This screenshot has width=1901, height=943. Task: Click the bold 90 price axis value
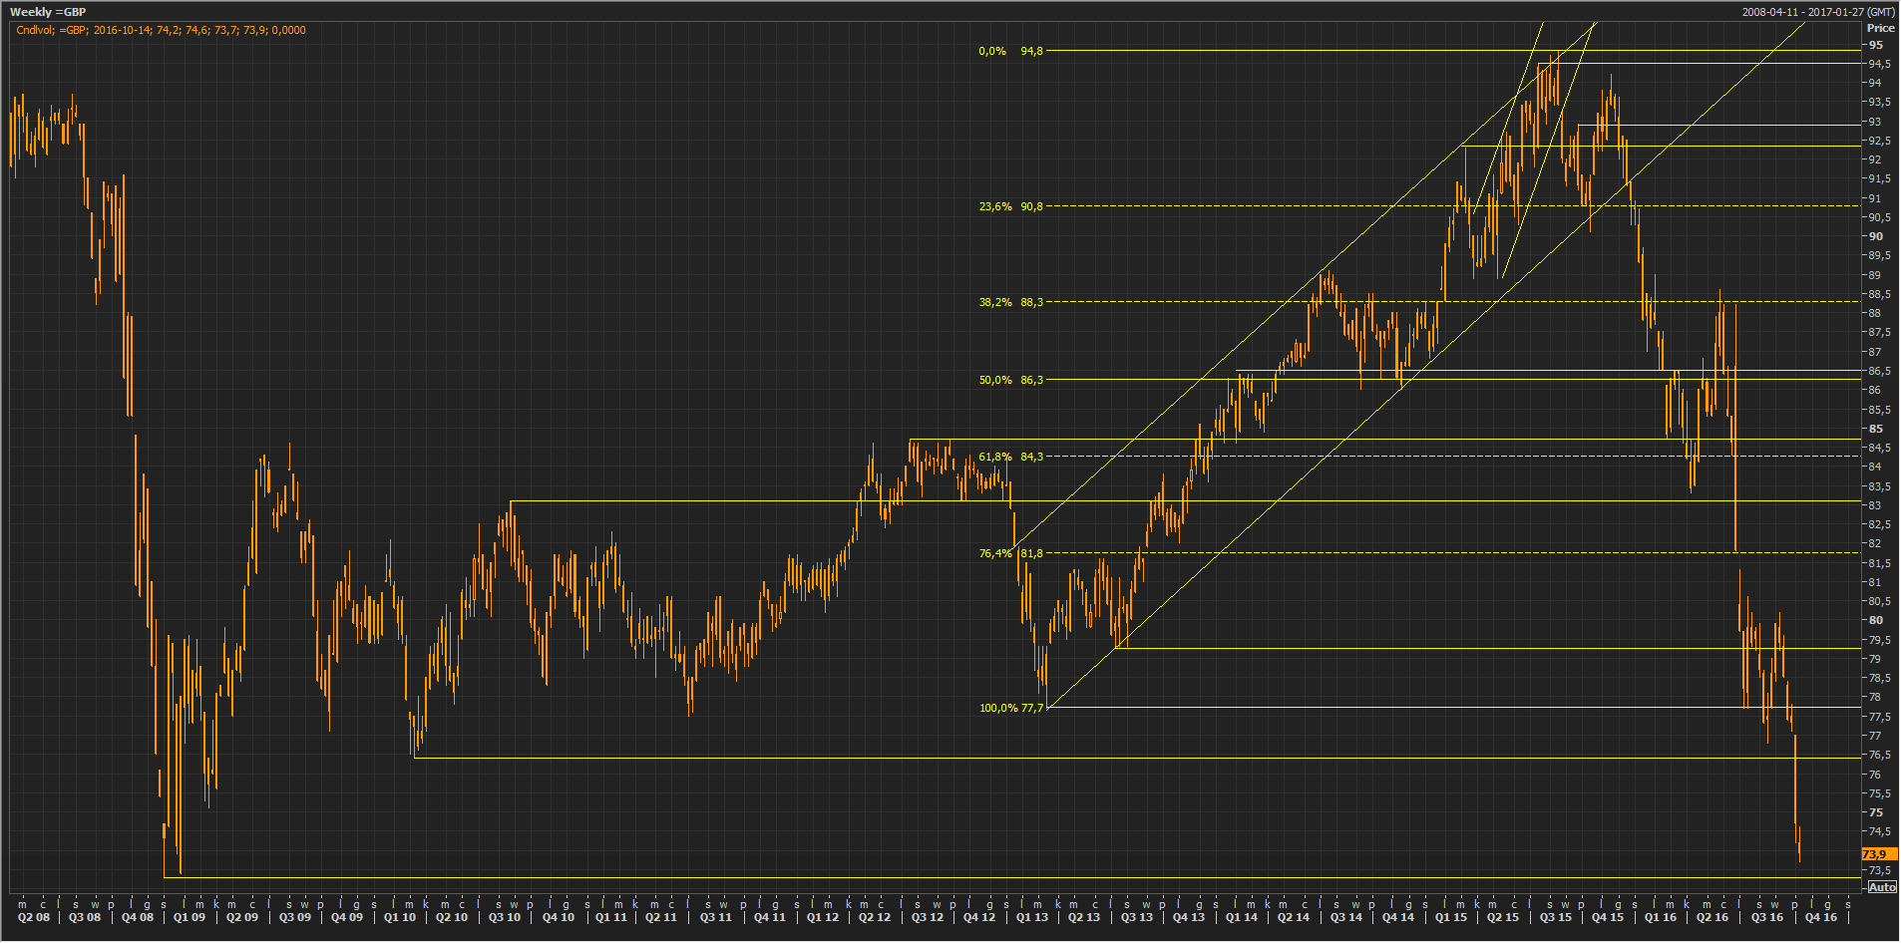click(x=1876, y=236)
